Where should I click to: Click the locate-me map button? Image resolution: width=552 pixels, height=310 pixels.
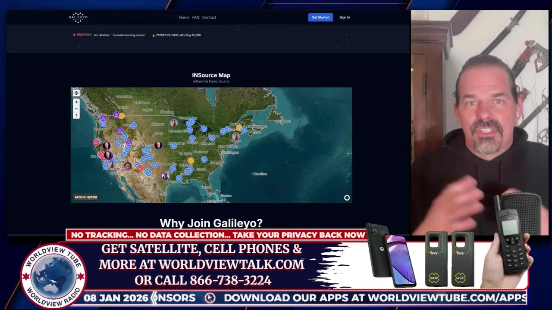[76, 93]
